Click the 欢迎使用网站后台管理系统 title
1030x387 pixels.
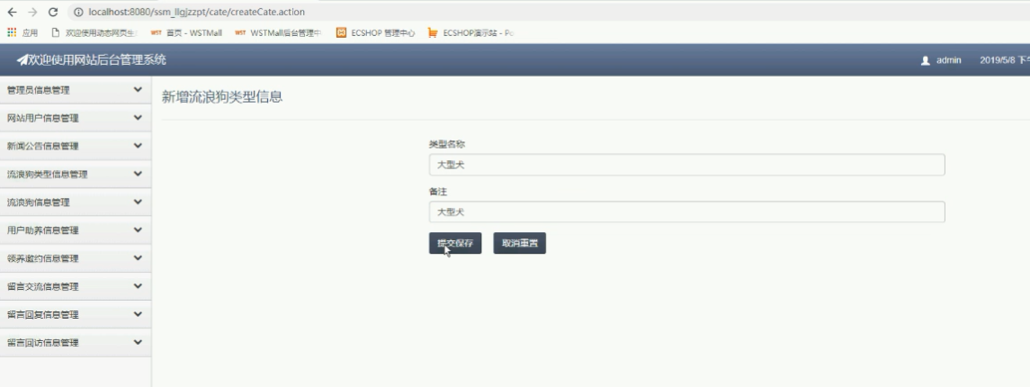[97, 59]
